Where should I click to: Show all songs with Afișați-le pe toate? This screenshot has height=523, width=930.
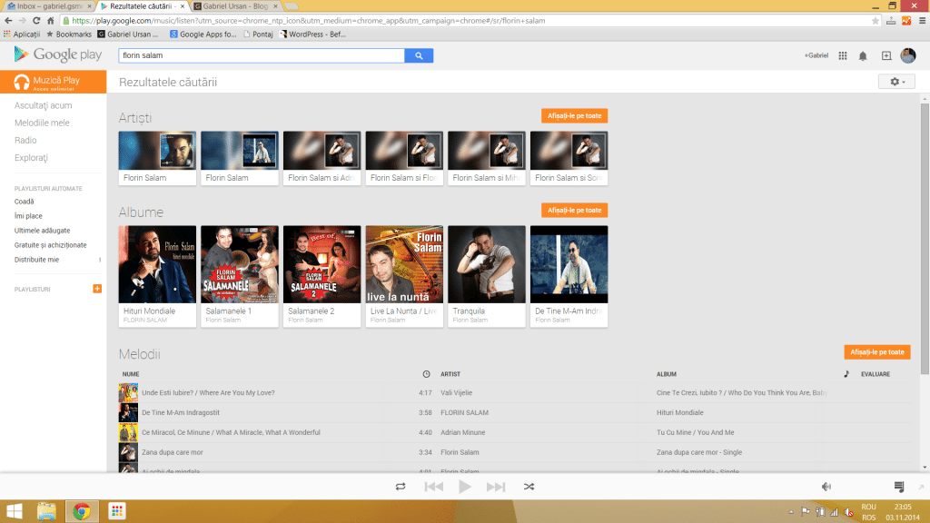(x=877, y=352)
